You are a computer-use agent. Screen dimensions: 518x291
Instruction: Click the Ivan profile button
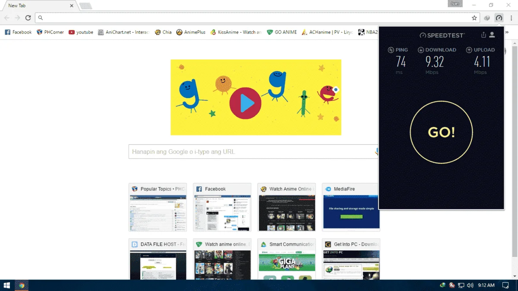coord(455,3)
